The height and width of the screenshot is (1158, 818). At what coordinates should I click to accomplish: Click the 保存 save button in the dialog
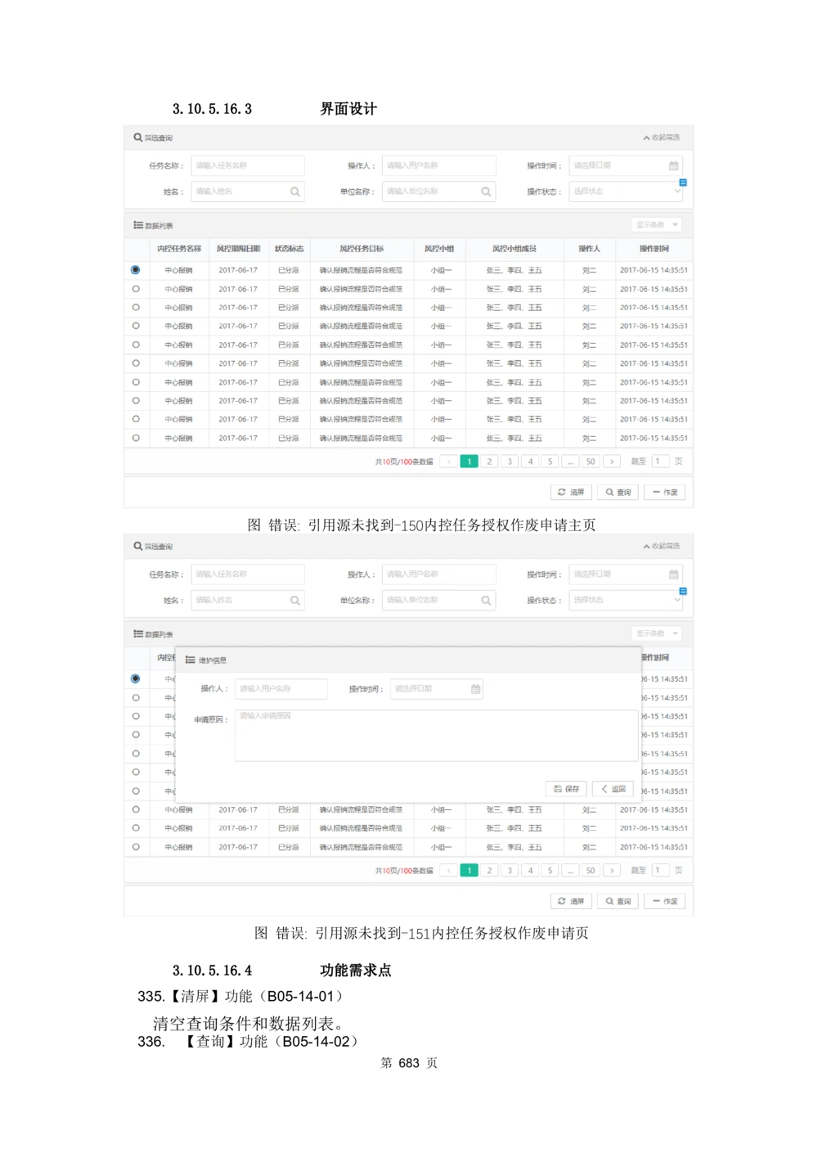[x=566, y=789]
